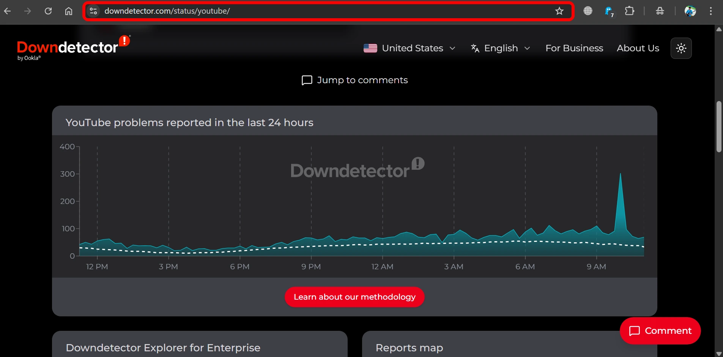This screenshot has width=723, height=357.
Task: Open the For Business menu item
Action: (574, 48)
